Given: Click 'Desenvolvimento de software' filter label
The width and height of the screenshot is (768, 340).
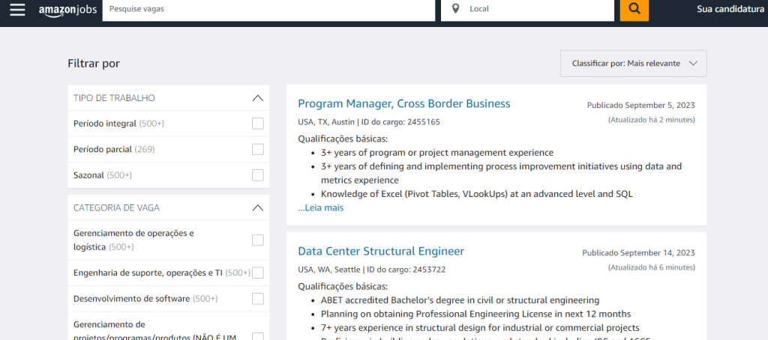Looking at the screenshot, I should click(x=132, y=298).
